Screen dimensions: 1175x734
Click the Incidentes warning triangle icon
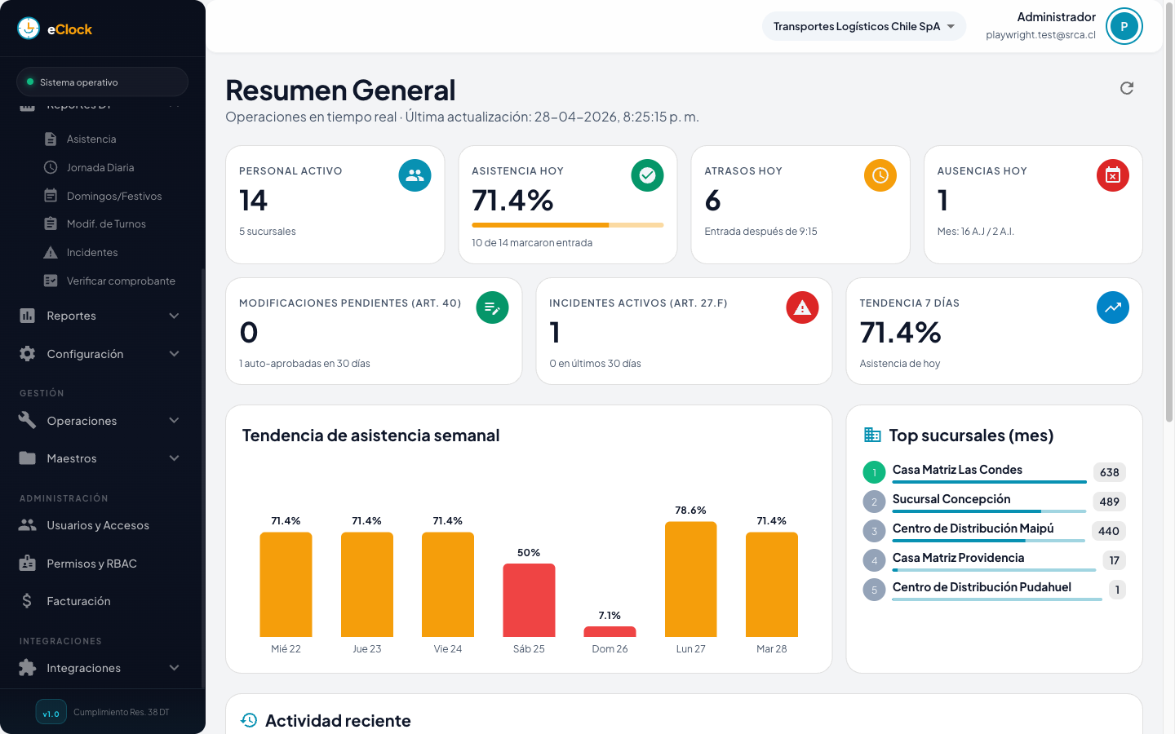[49, 252]
